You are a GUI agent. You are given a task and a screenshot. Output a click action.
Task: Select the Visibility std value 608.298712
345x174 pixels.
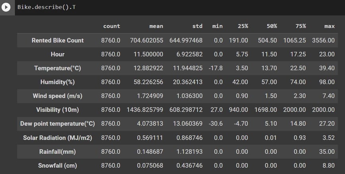(186, 110)
